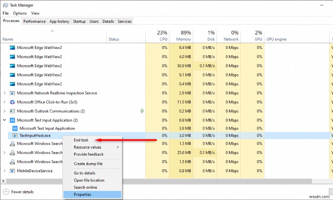
Task: Collapse Microsoft Text Input Application group
Action: 5,120
